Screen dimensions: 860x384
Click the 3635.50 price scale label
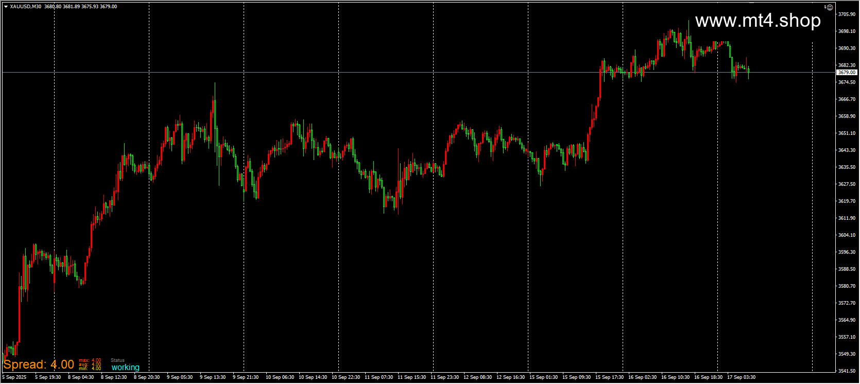click(847, 167)
